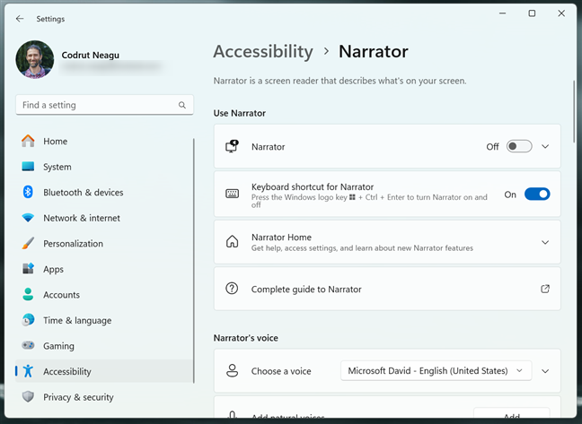The height and width of the screenshot is (424, 582).
Task: Click the Accessibility breadcrumb link
Action: pyautogui.click(x=263, y=51)
